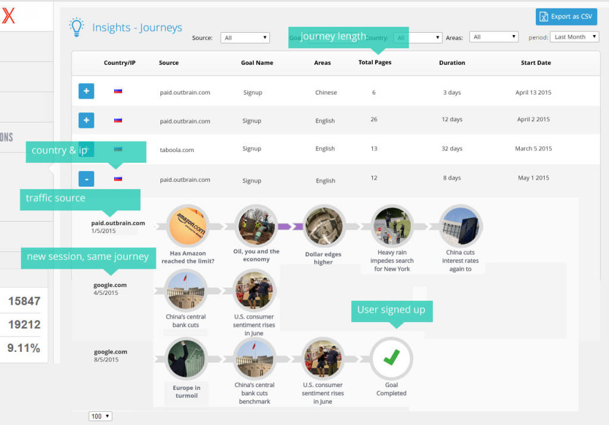Click the Dollar edges higher article thumbnail
This screenshot has width=609, height=425.
click(x=323, y=226)
